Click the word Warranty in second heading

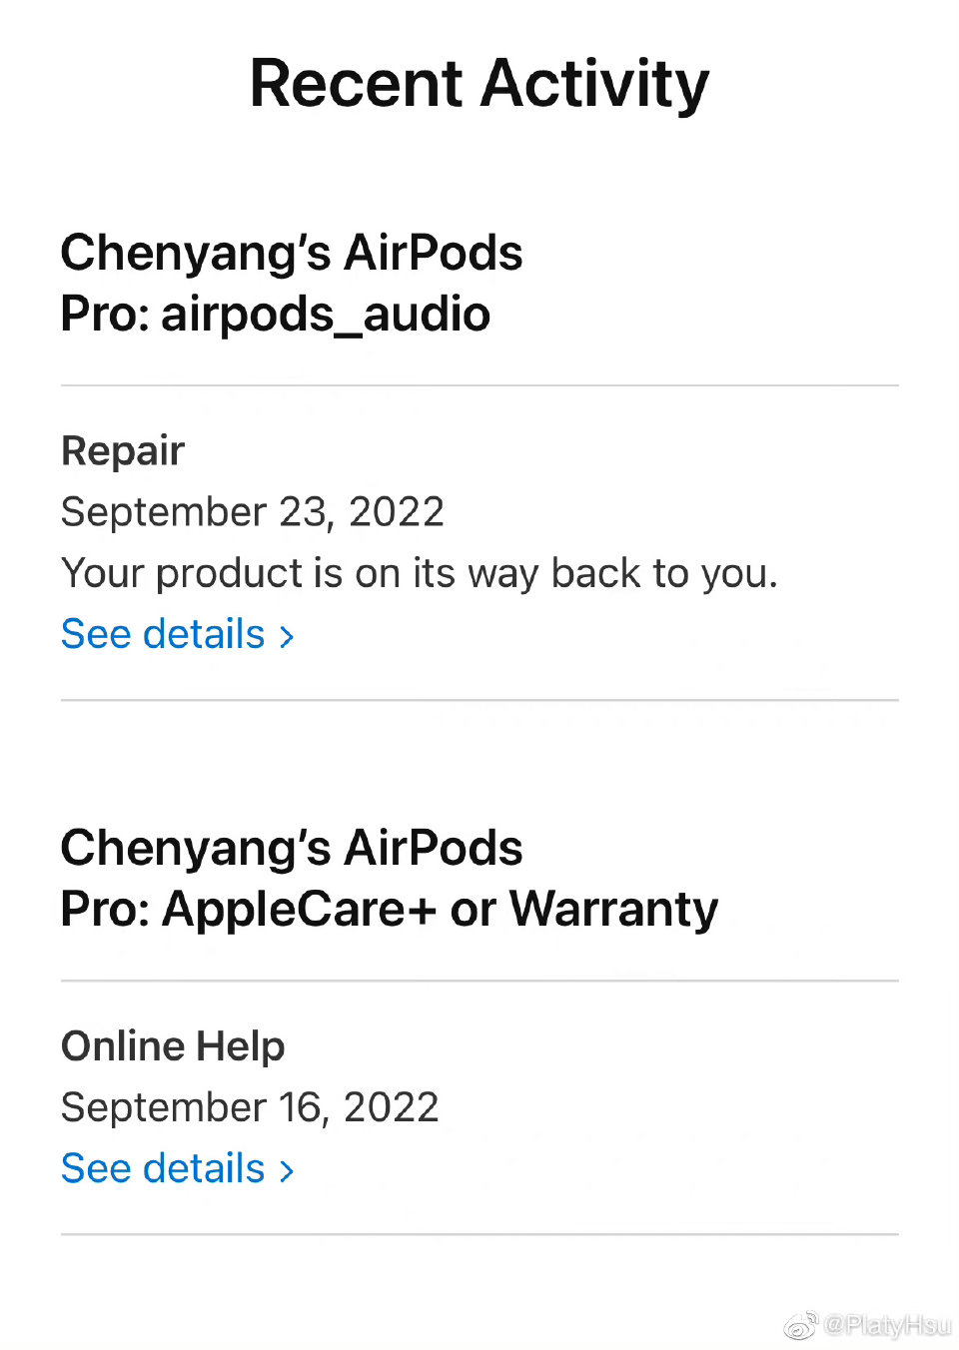pyautogui.click(x=613, y=910)
